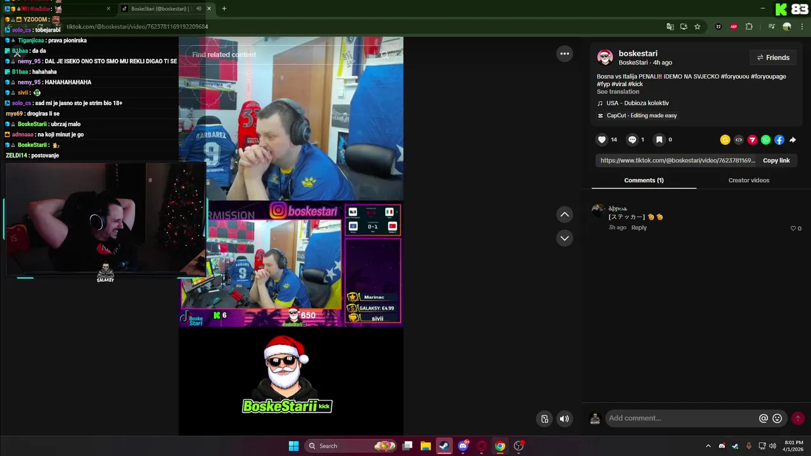
Task: Click the Friends button
Action: (x=772, y=58)
